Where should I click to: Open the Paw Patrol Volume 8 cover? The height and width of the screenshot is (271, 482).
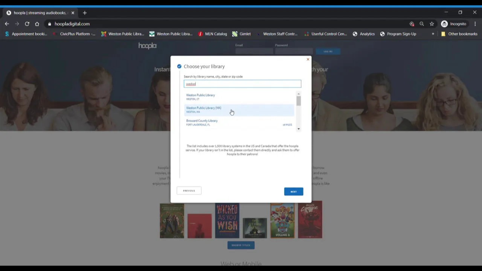282,221
